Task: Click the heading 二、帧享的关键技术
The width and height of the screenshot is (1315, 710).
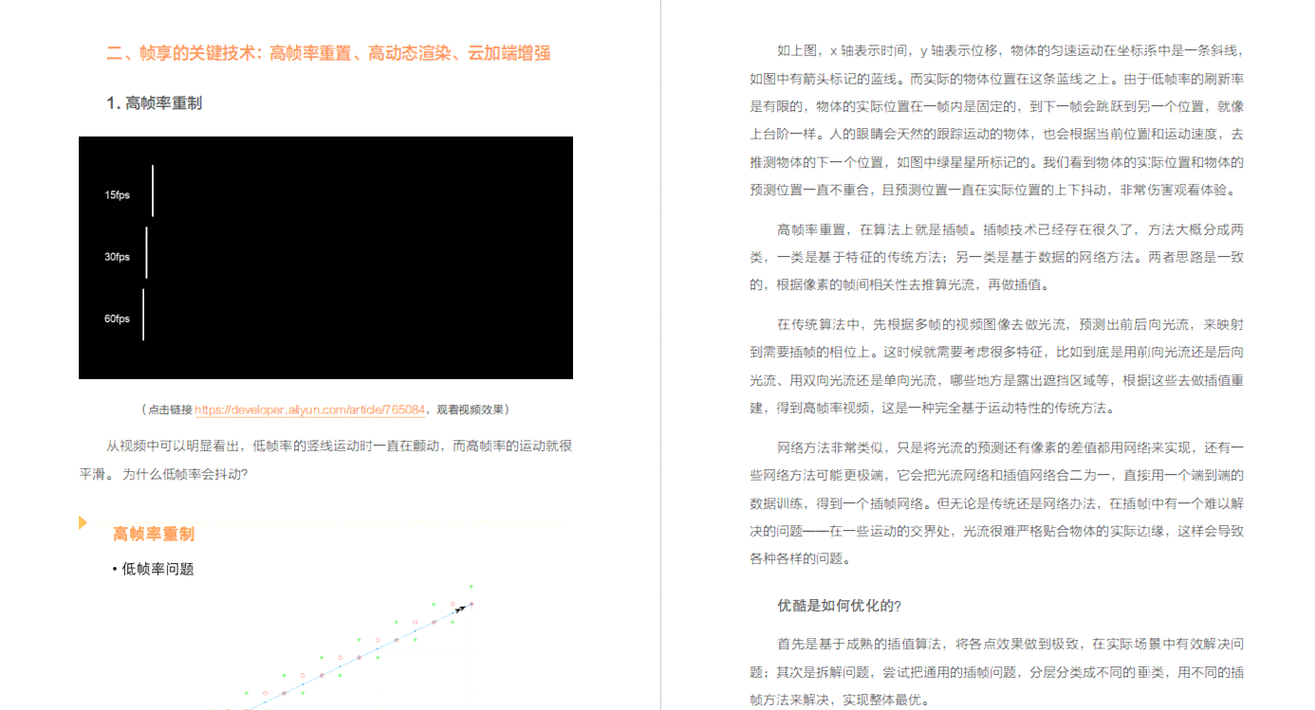Action: [328, 53]
